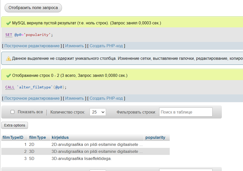Sort by the filmType column header

click(x=38, y=138)
